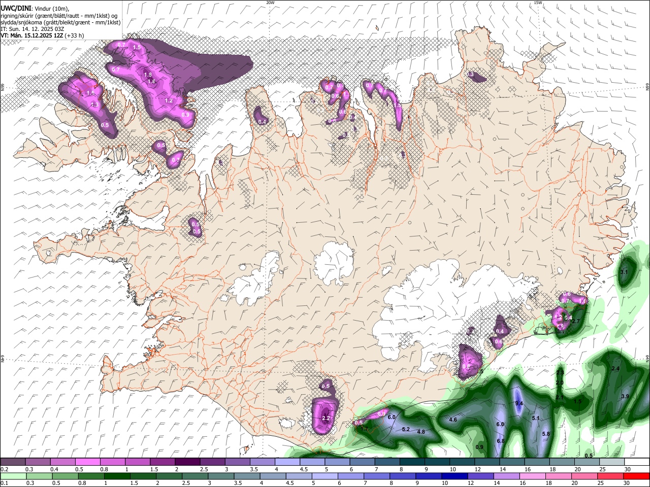
Task: Click bright pink snow swatch between 0.5 and 0.8
Action: pos(87,462)
